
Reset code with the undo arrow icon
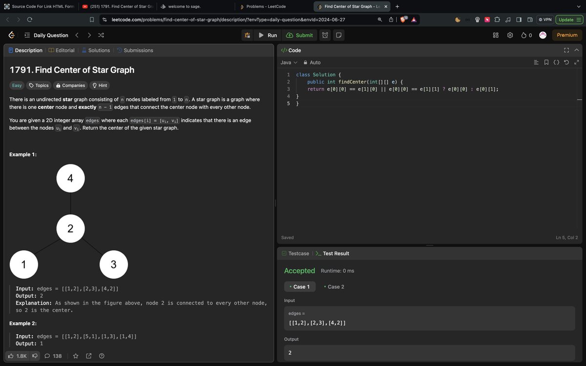[x=566, y=62]
